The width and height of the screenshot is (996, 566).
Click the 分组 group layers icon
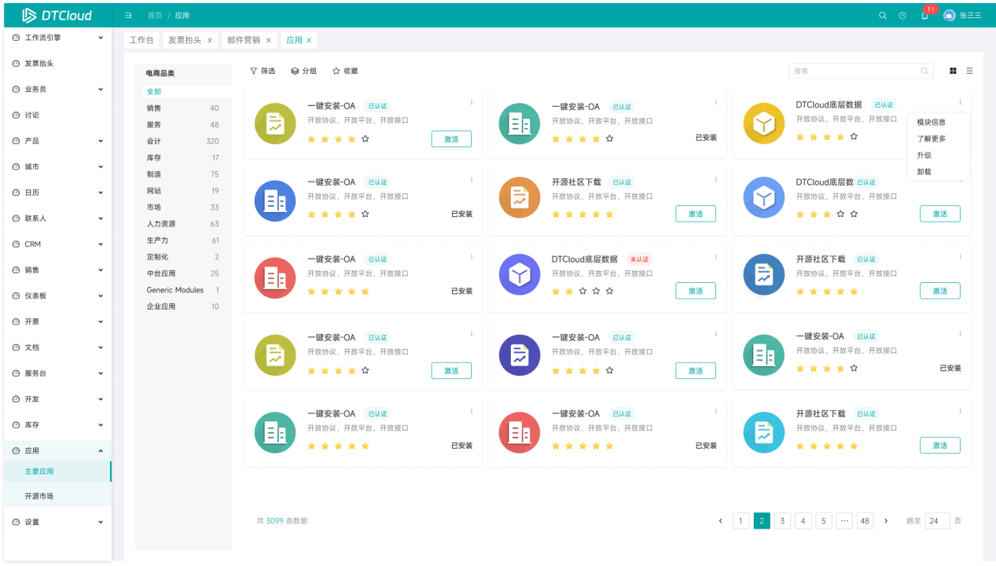pyautogui.click(x=295, y=71)
